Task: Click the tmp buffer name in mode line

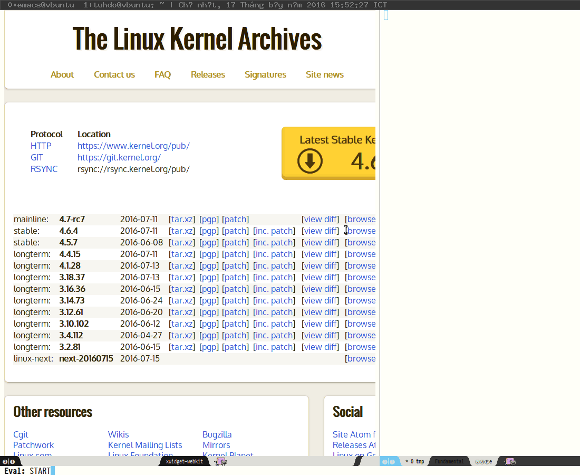Action: [x=420, y=461]
